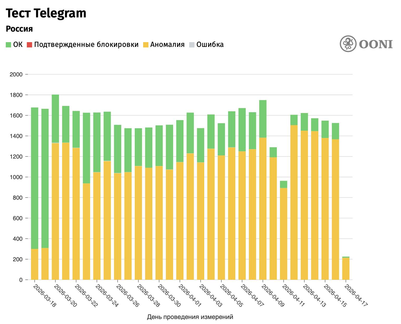Toggle the Ошибка legend label
Image resolution: width=401 pixels, height=324 pixels.
(210, 45)
